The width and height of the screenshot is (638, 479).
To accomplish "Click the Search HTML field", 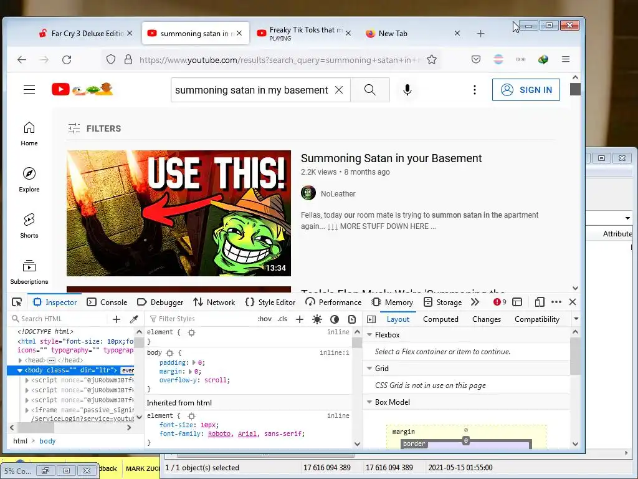I will point(59,319).
